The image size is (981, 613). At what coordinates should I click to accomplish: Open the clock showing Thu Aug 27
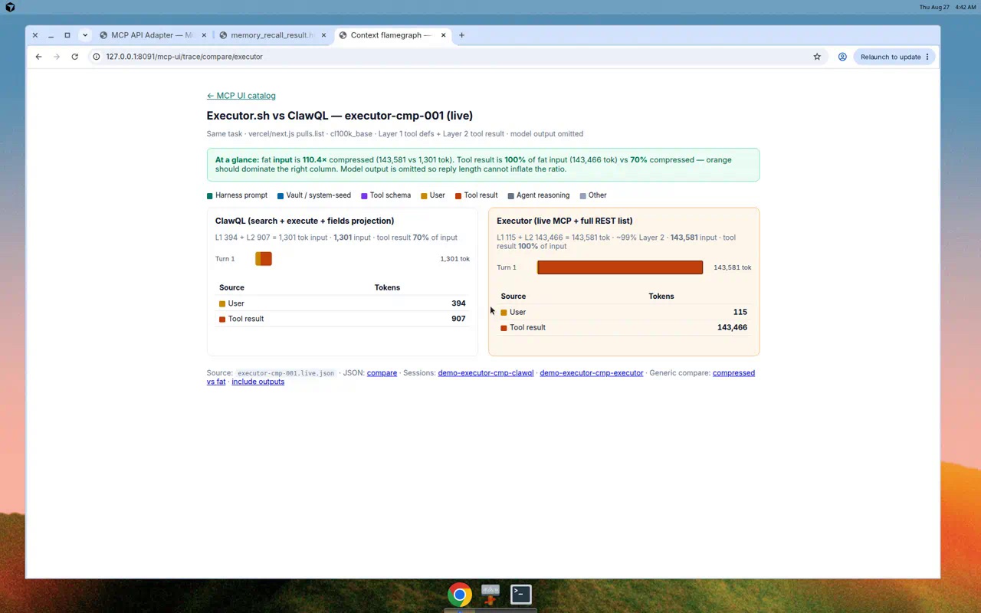tap(947, 7)
